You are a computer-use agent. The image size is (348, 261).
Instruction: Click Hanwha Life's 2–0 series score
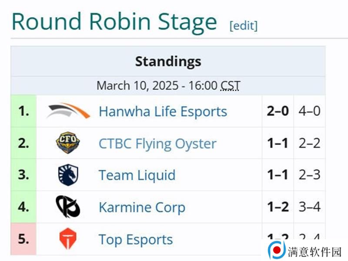click(278, 111)
